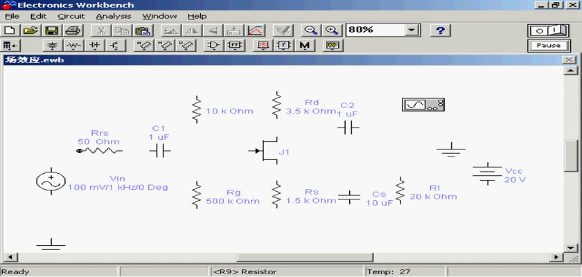Select the Vcc 20 V battery
Screen dimensions: 582x277
pyautogui.click(x=487, y=174)
